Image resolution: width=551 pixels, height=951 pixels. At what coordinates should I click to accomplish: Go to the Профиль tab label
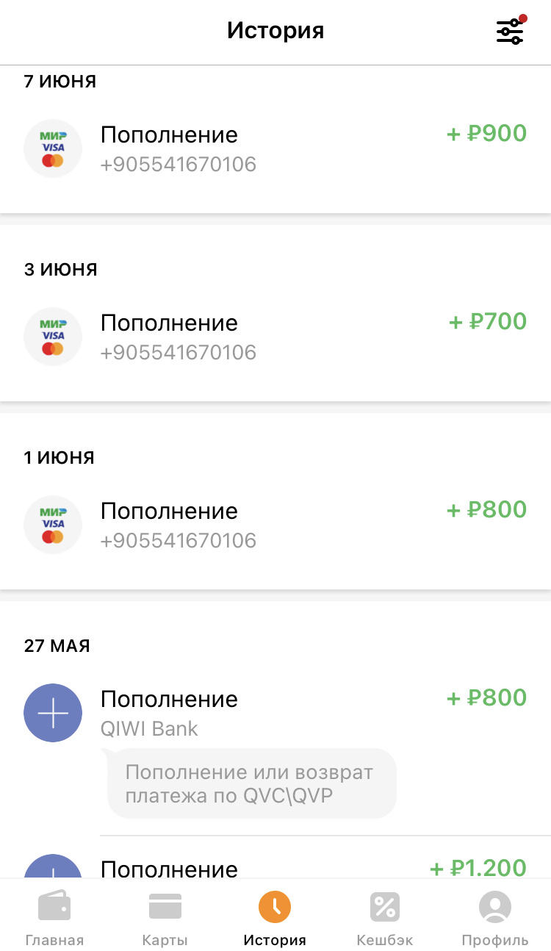(495, 940)
